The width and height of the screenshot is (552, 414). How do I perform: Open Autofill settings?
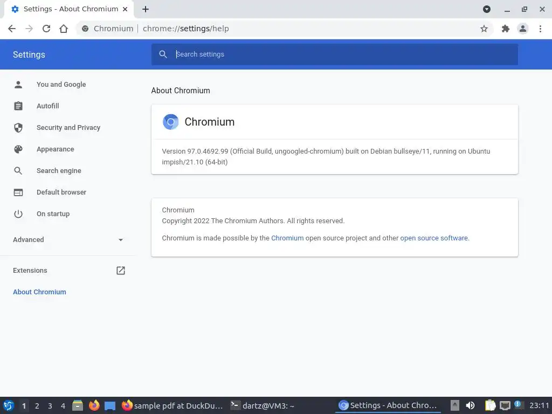click(47, 106)
